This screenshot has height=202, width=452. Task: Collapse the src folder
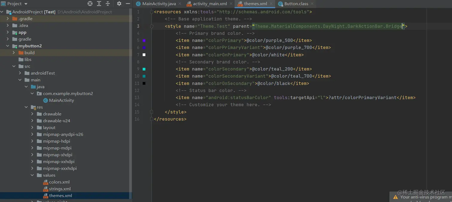coord(14,66)
